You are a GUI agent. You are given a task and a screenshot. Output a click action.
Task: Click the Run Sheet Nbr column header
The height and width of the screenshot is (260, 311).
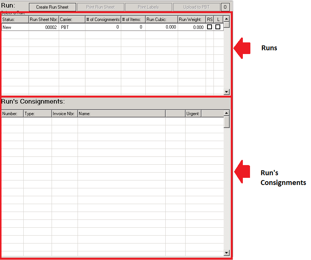tap(44, 20)
